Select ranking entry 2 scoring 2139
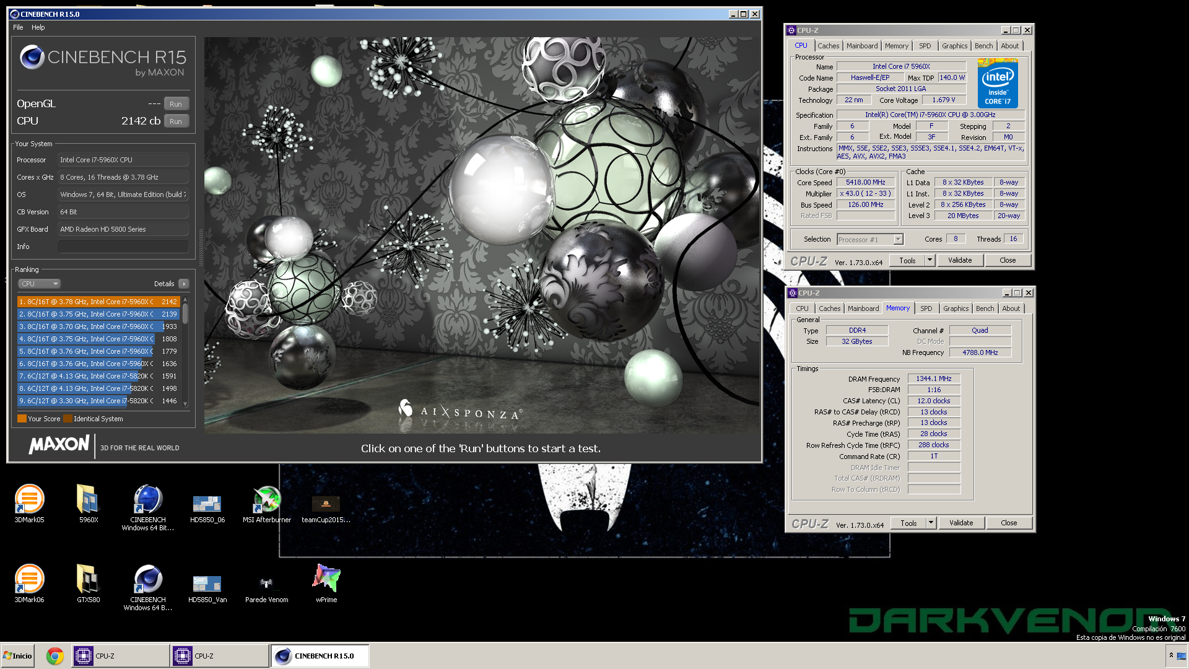 point(98,314)
